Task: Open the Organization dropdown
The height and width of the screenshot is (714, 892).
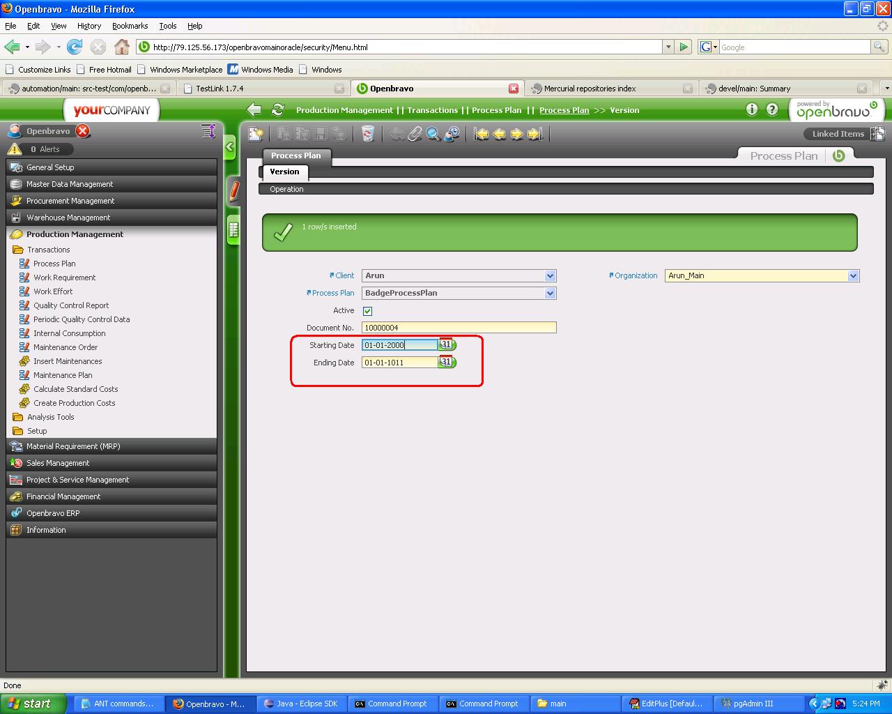Action: click(854, 275)
